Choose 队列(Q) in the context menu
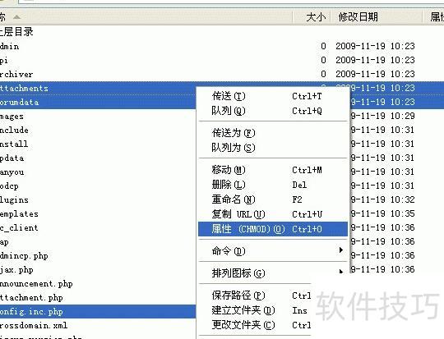 pos(273,111)
